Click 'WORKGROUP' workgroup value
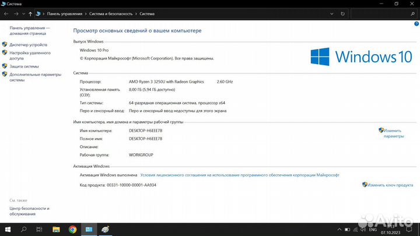420x236 pixels. [x=141, y=155]
